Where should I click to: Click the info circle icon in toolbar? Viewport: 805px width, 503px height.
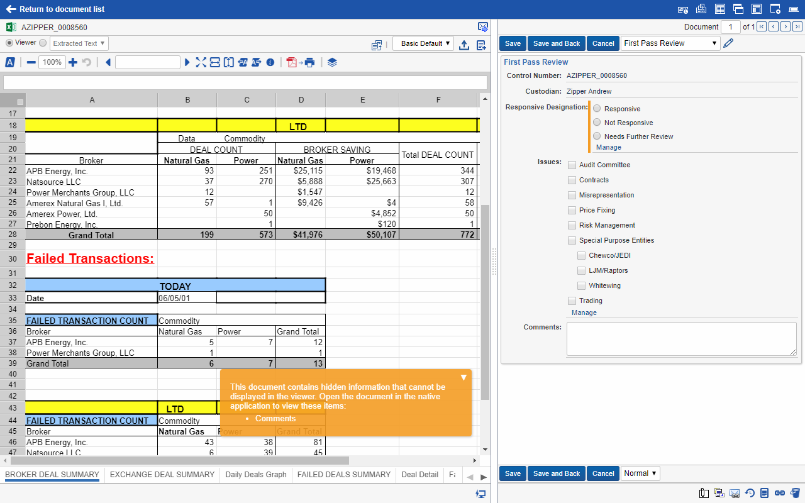point(270,62)
